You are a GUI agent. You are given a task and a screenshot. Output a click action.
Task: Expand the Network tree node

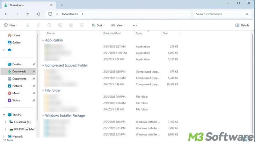point(4,137)
